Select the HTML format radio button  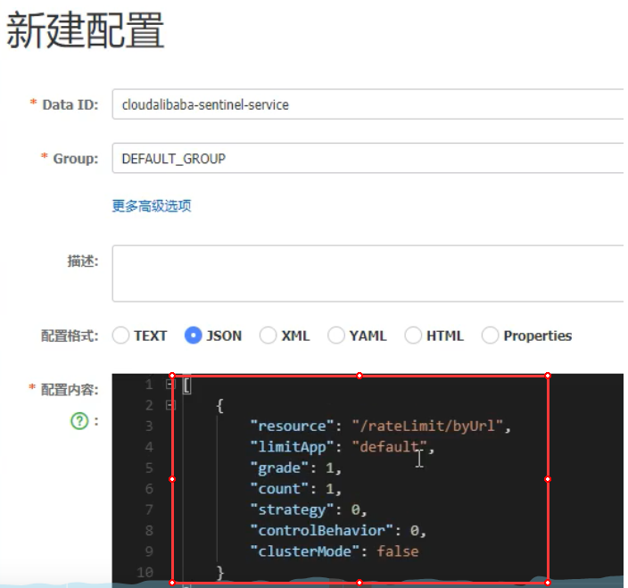pos(413,335)
